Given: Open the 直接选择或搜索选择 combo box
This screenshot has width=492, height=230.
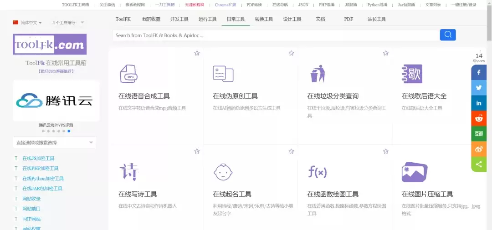Looking at the screenshot, I should pos(55,143).
